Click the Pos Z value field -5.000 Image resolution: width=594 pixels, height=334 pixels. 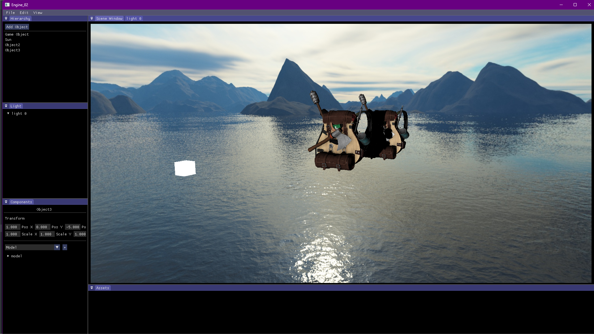73,227
